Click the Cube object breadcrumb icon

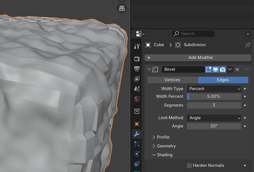pyautogui.click(x=148, y=45)
